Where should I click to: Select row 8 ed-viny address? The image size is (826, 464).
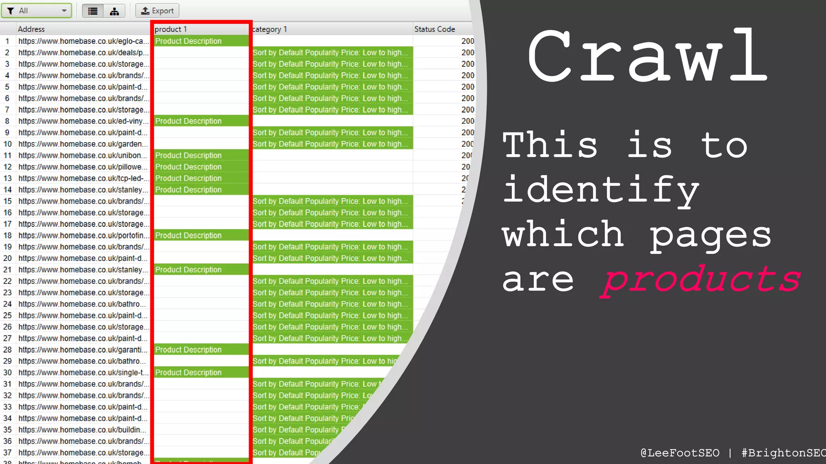coord(83,121)
